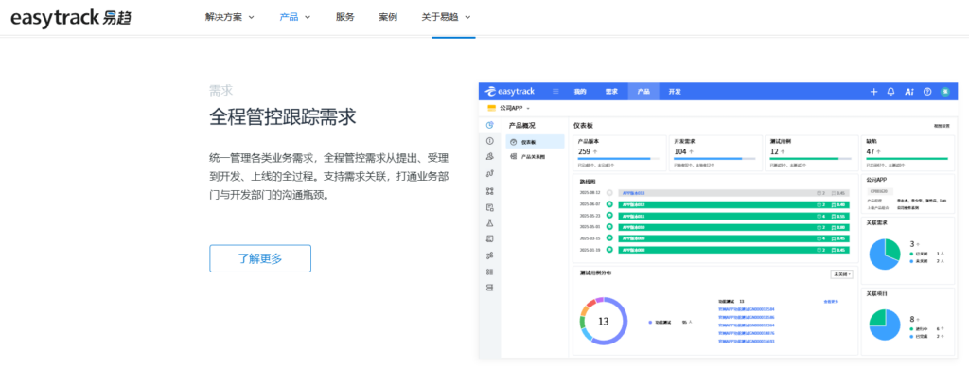Click the 了解更多 button

coord(260,258)
